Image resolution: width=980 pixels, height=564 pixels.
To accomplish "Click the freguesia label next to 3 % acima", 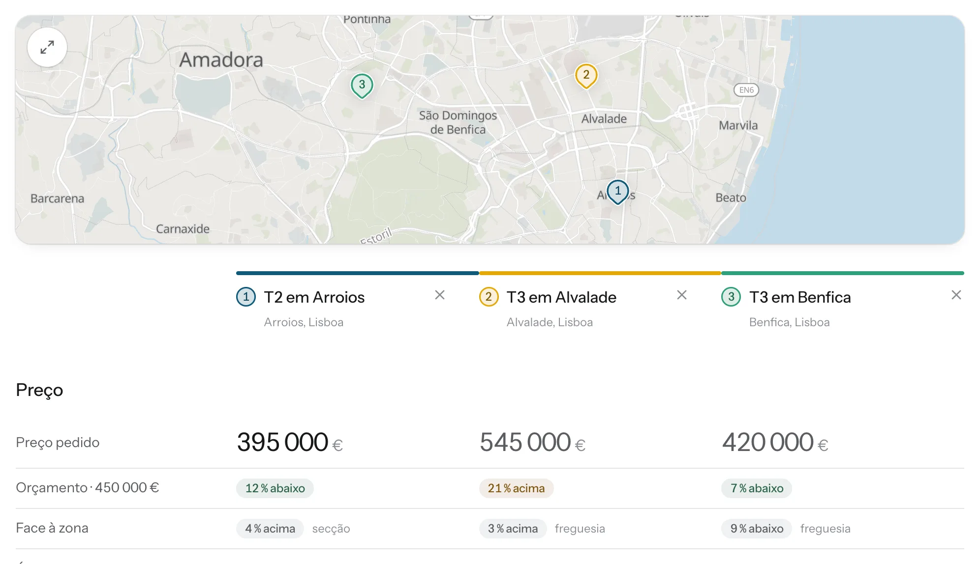I will [x=580, y=529].
